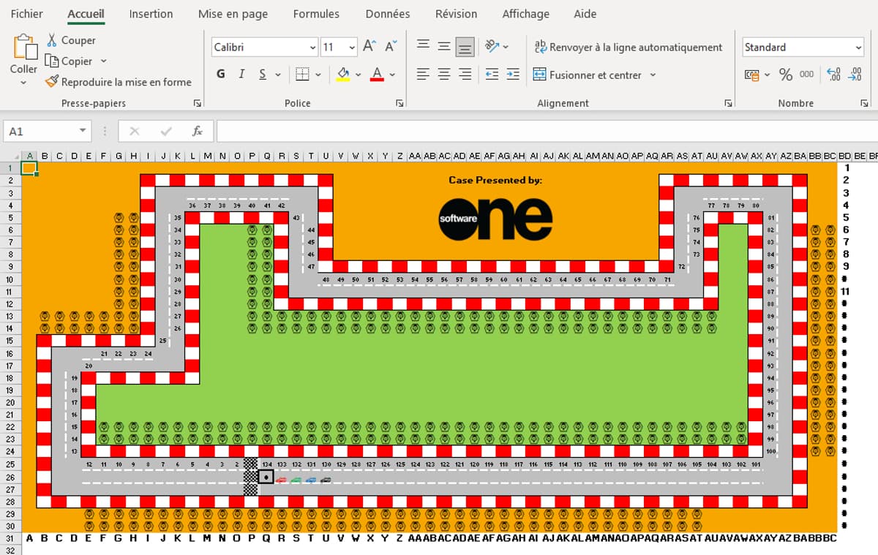Switch to the Formules tab
Screen dimensions: 878x555
[316, 14]
